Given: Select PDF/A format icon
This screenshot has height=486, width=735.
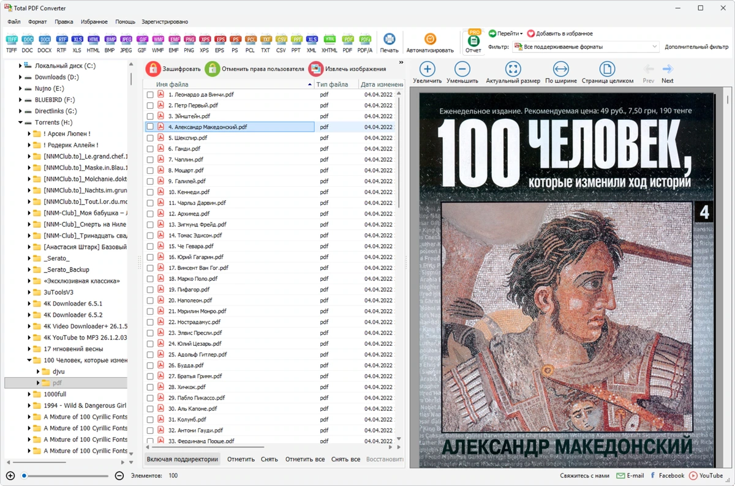Looking at the screenshot, I should coord(365,43).
